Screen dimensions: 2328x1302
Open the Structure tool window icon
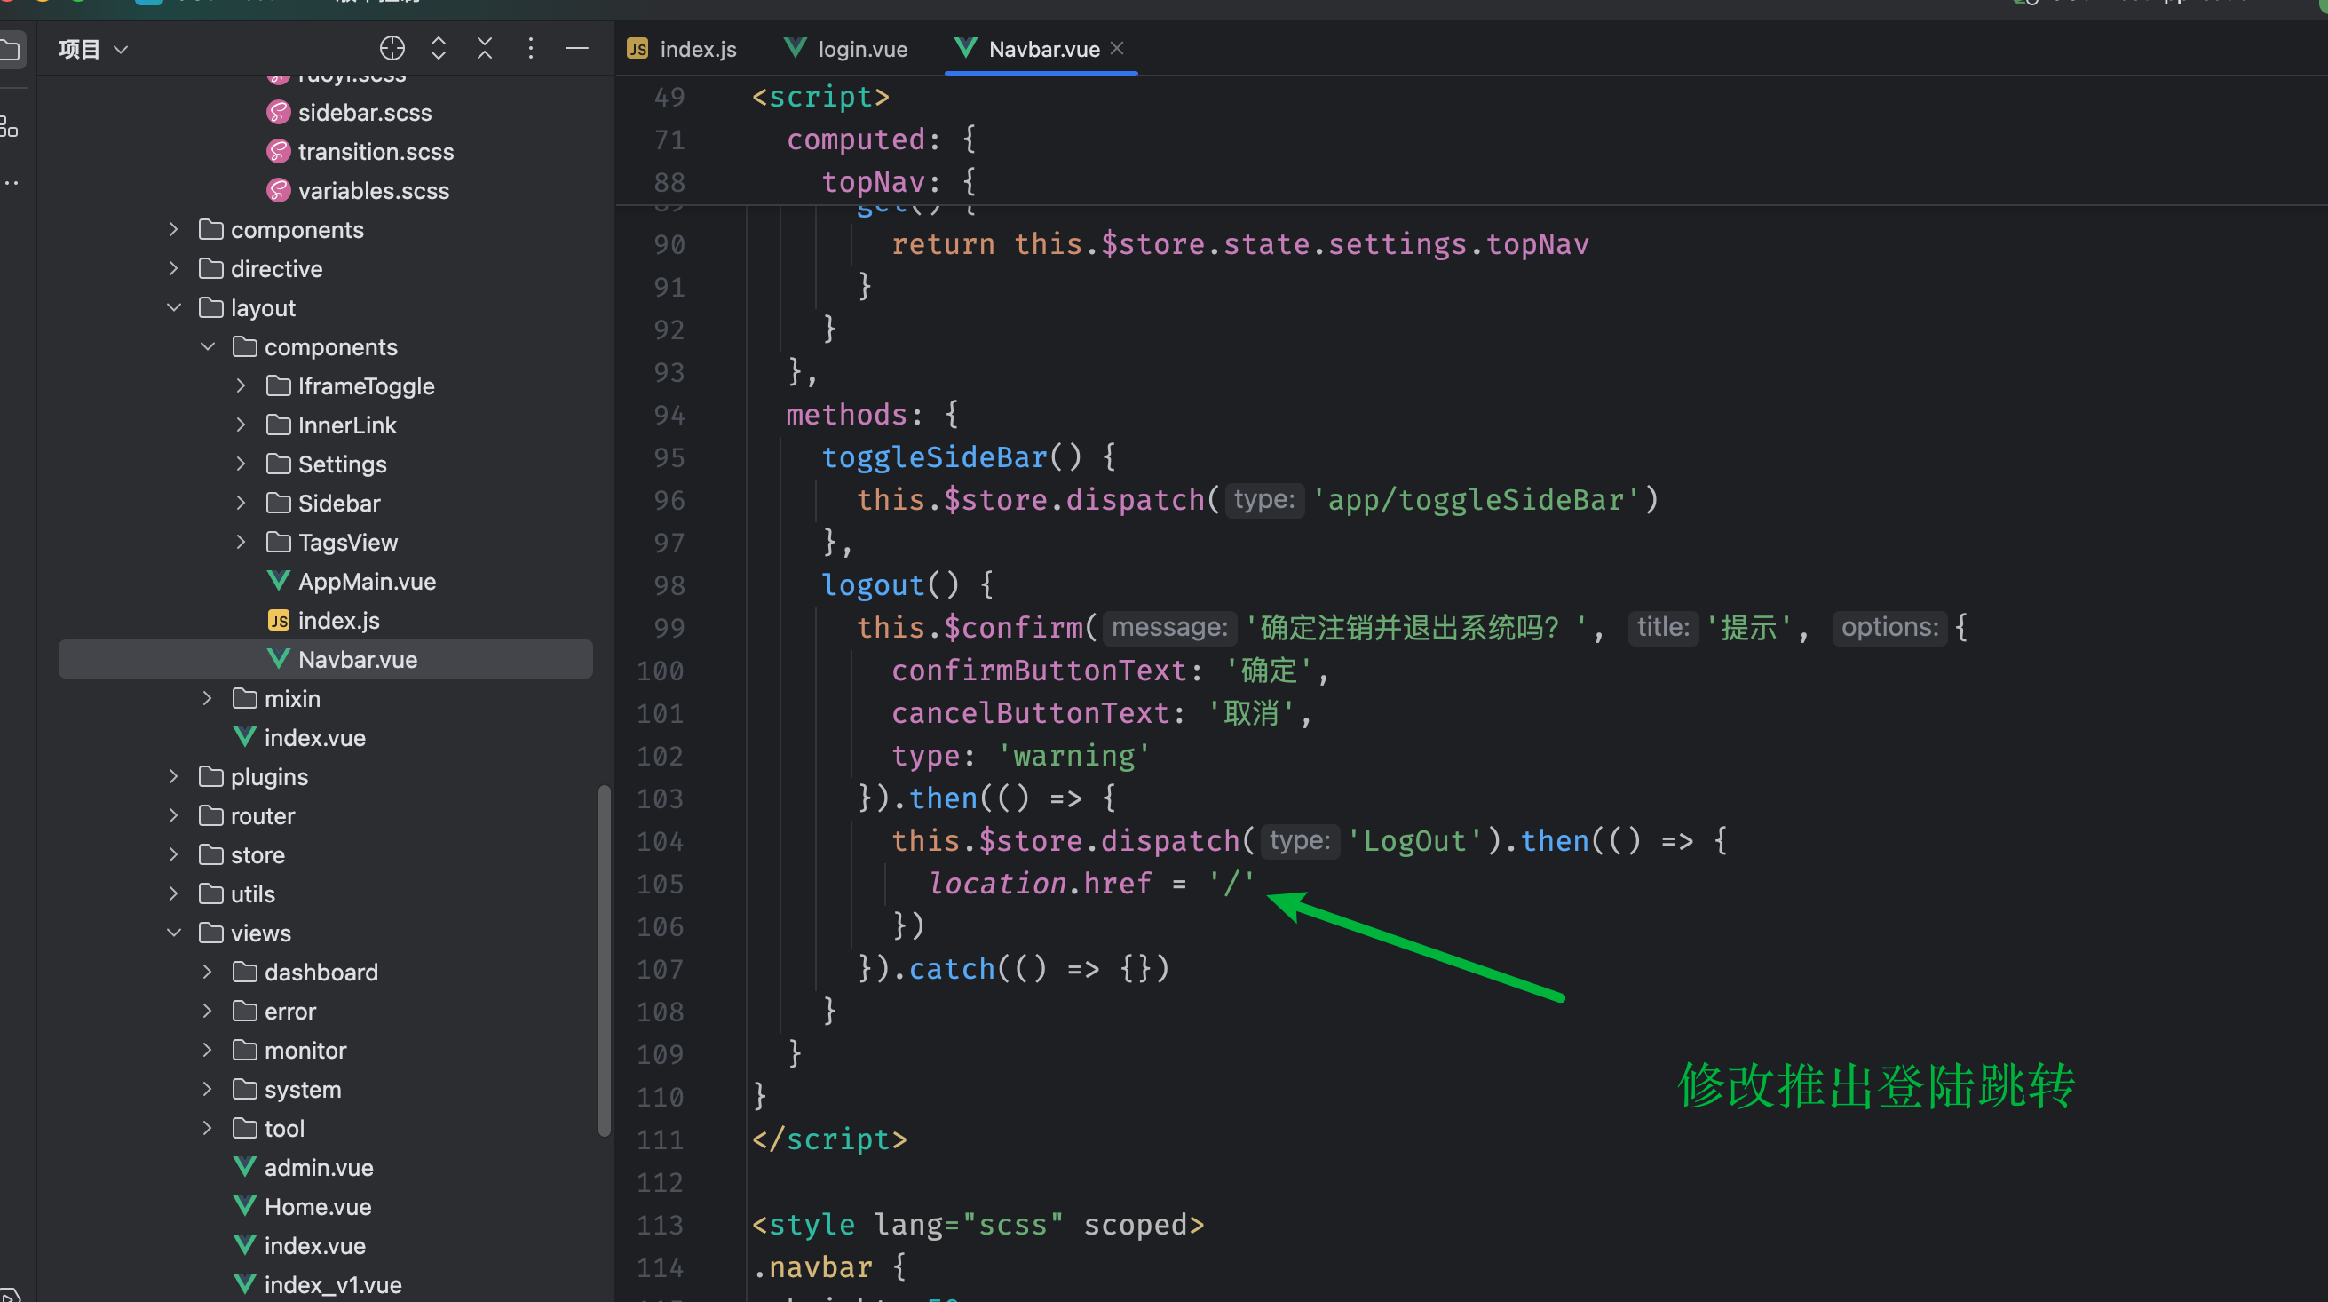[x=9, y=127]
